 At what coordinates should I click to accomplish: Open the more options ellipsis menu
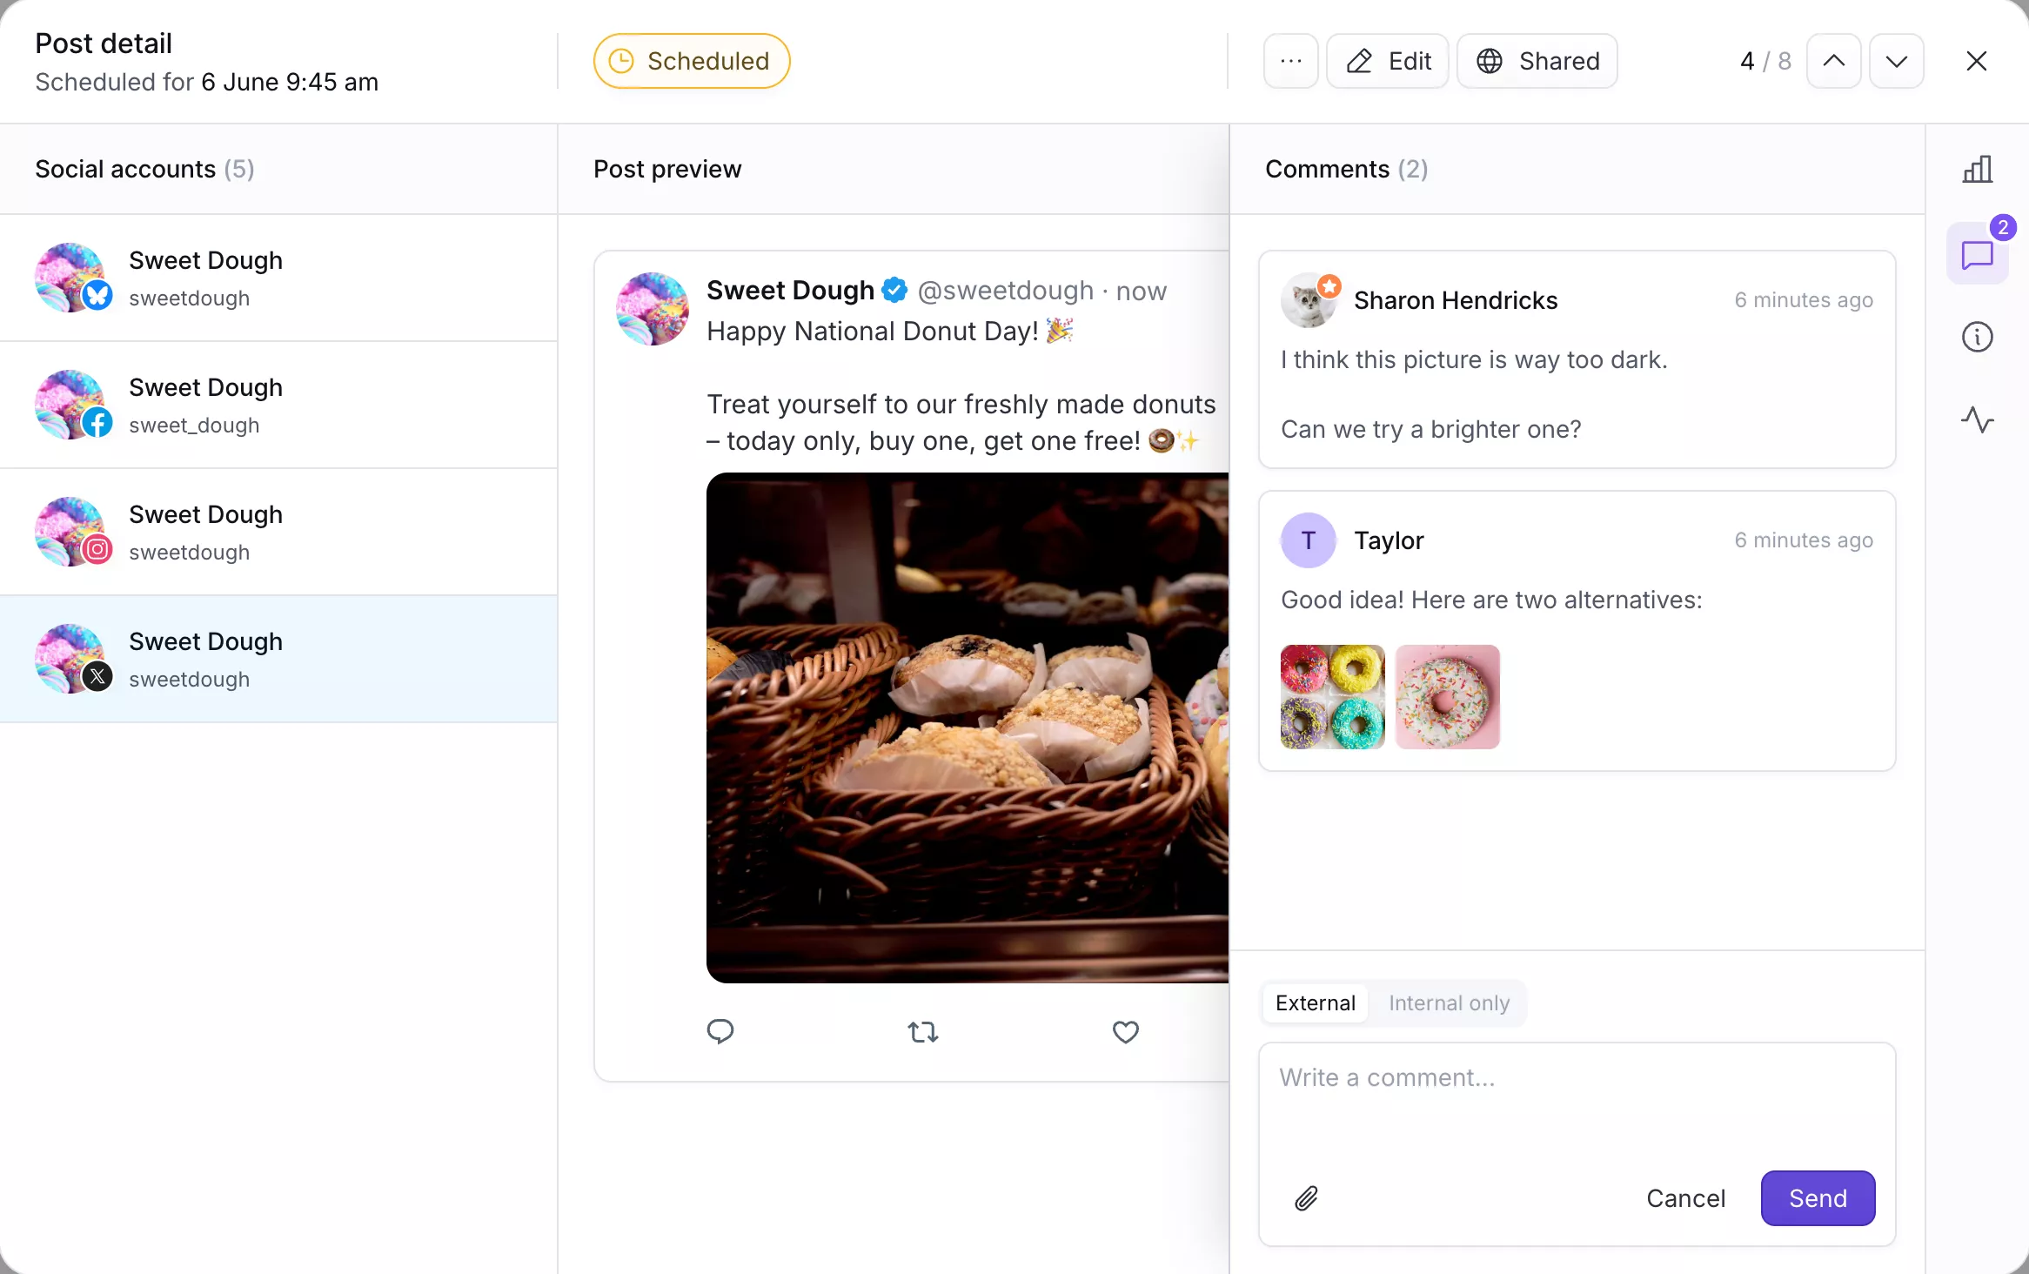click(x=1291, y=61)
